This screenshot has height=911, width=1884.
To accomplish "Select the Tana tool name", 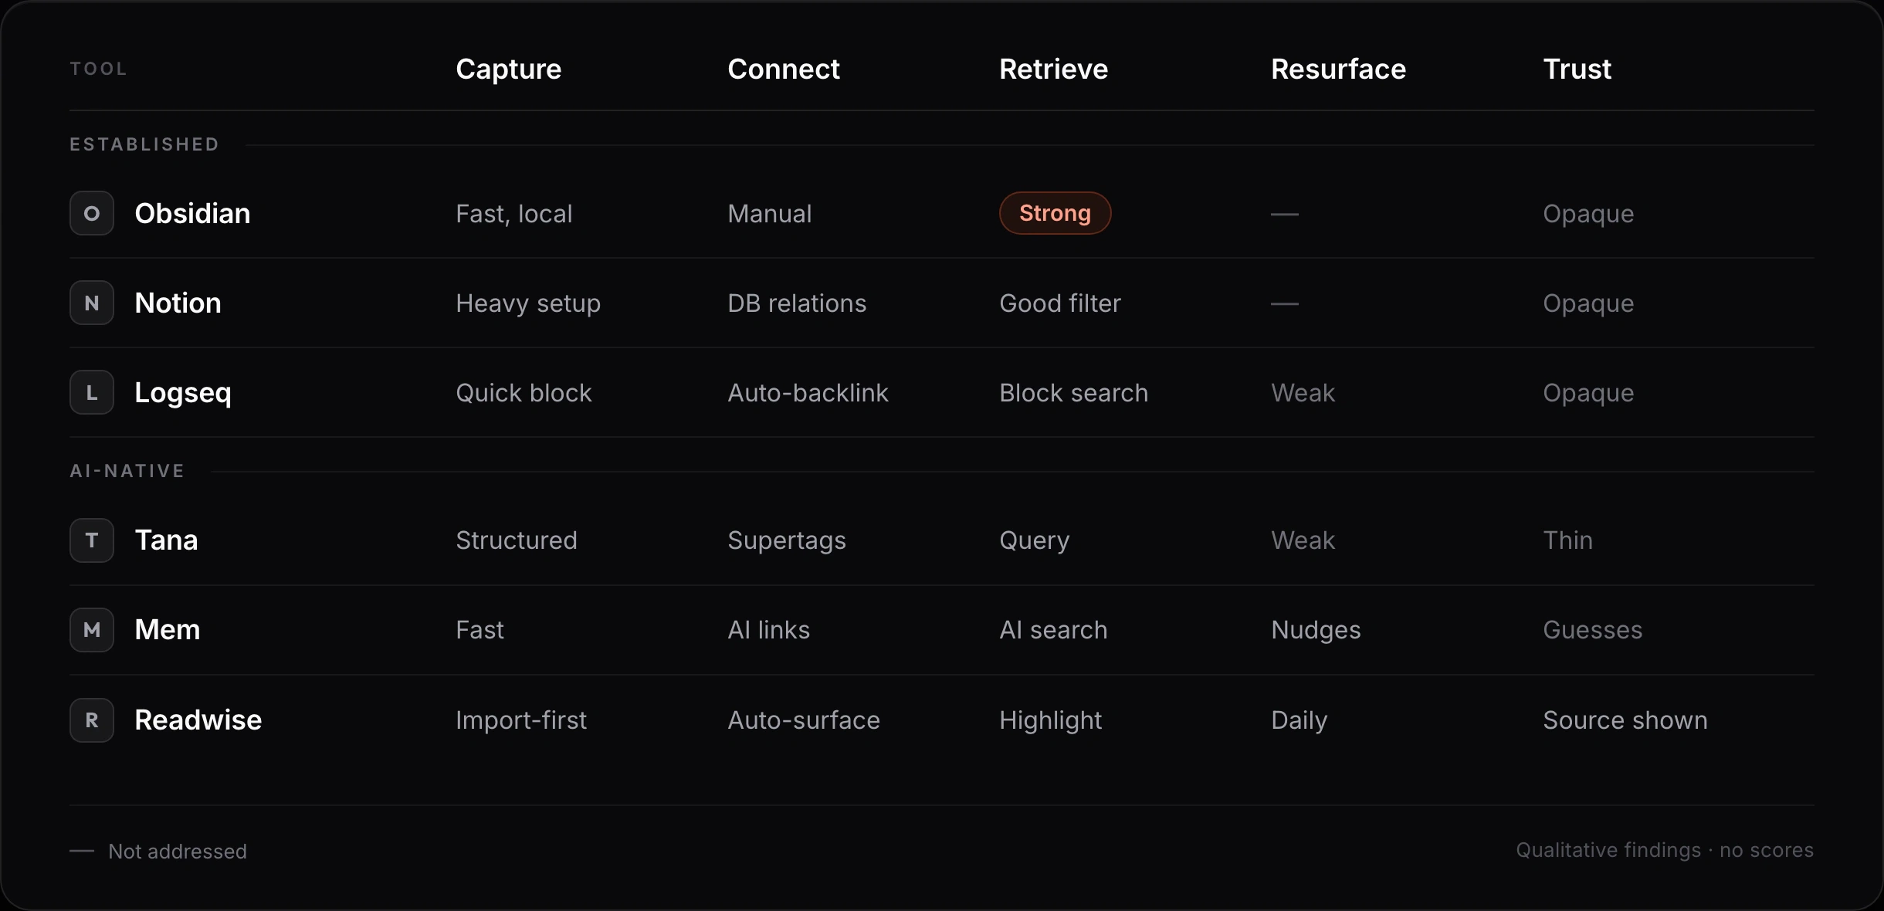I will (166, 540).
